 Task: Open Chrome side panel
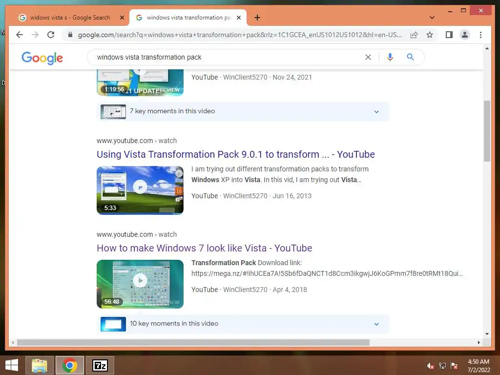pos(449,35)
